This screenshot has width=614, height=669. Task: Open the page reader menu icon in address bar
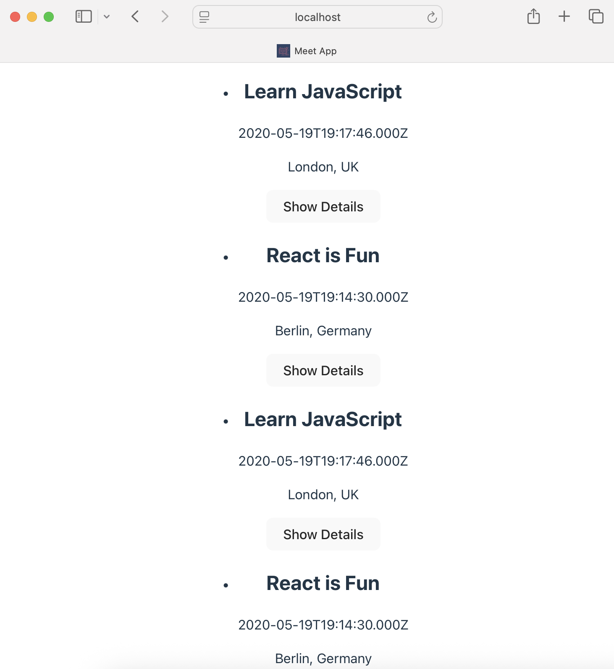204,17
